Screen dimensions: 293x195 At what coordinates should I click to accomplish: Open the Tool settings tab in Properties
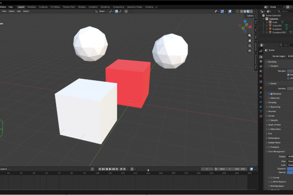(261, 51)
